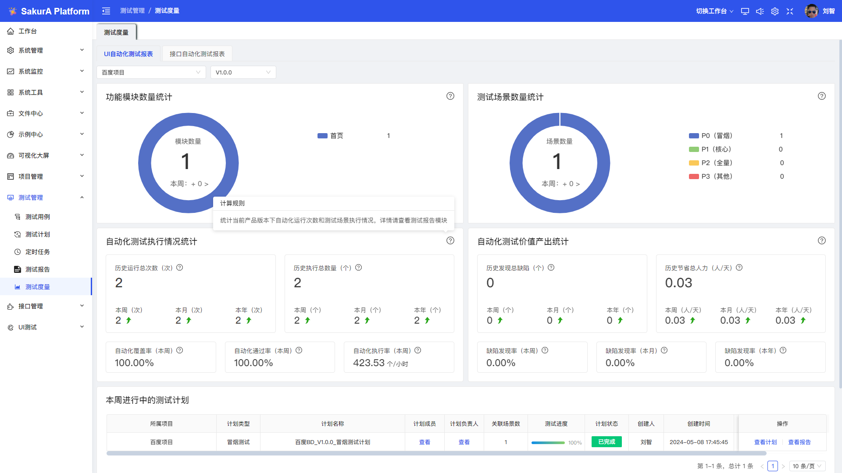Screen dimensions: 842x473
Task: Open help icon for 测试场景数量统计
Action: pyautogui.click(x=822, y=96)
